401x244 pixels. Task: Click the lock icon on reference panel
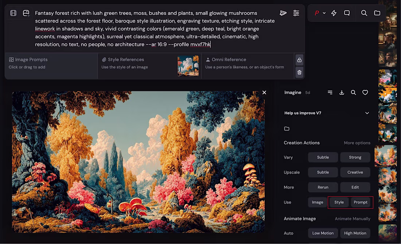299,60
